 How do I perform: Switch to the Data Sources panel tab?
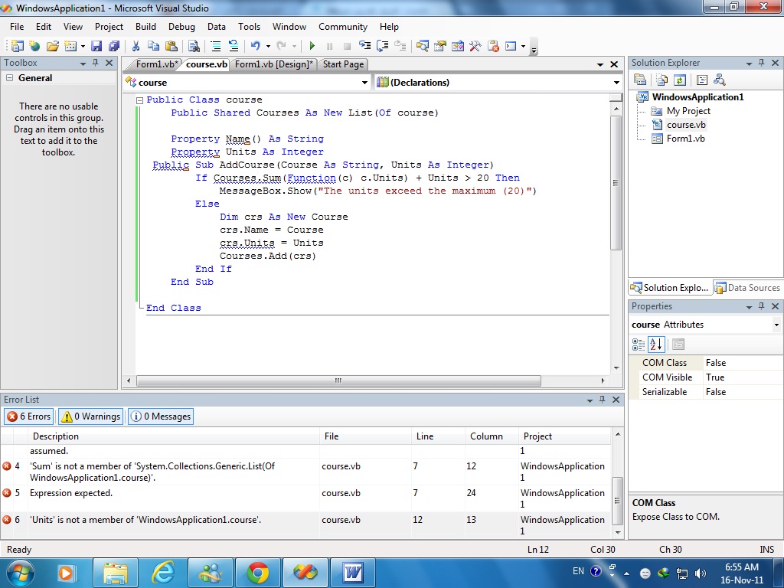pyautogui.click(x=747, y=288)
